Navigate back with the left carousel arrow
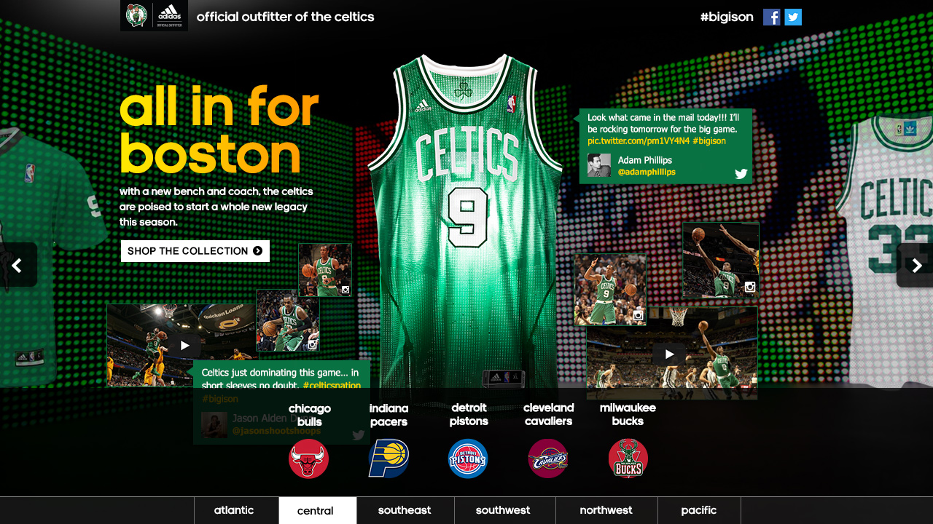933x524 pixels. pos(17,265)
